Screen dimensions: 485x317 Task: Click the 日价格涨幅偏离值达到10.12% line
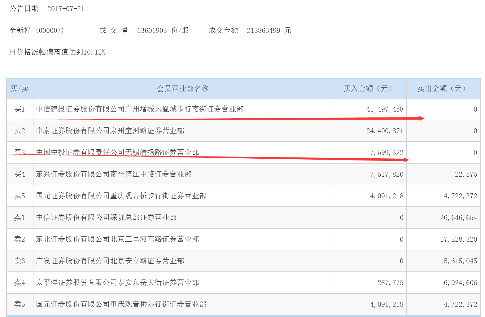click(x=58, y=52)
